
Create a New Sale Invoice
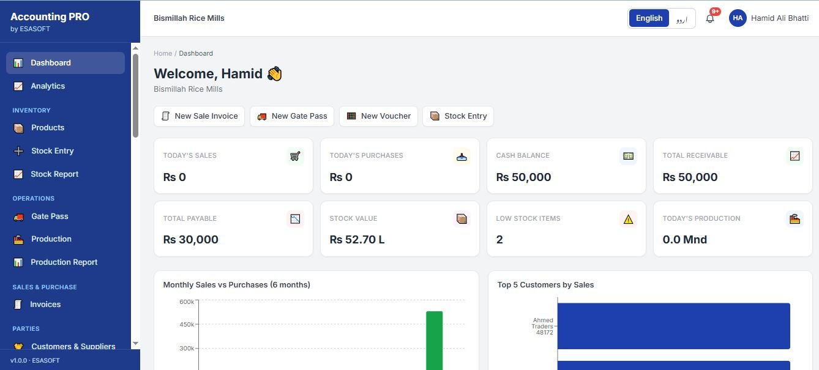pyautogui.click(x=200, y=116)
